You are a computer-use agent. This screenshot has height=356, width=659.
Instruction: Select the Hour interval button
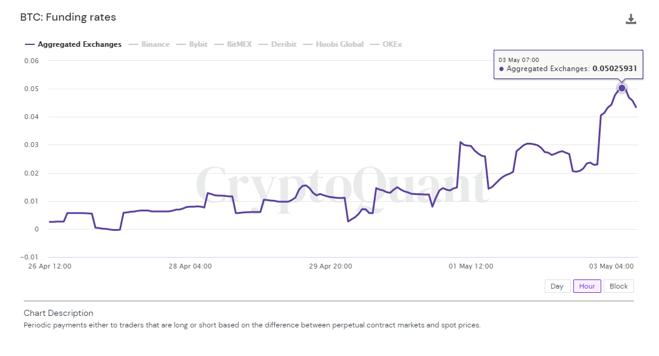point(587,286)
